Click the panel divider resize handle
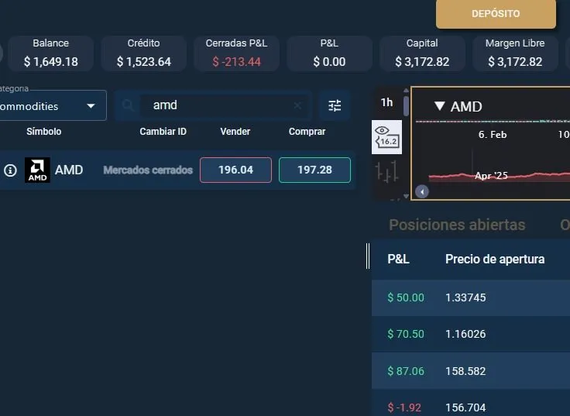 click(368, 256)
